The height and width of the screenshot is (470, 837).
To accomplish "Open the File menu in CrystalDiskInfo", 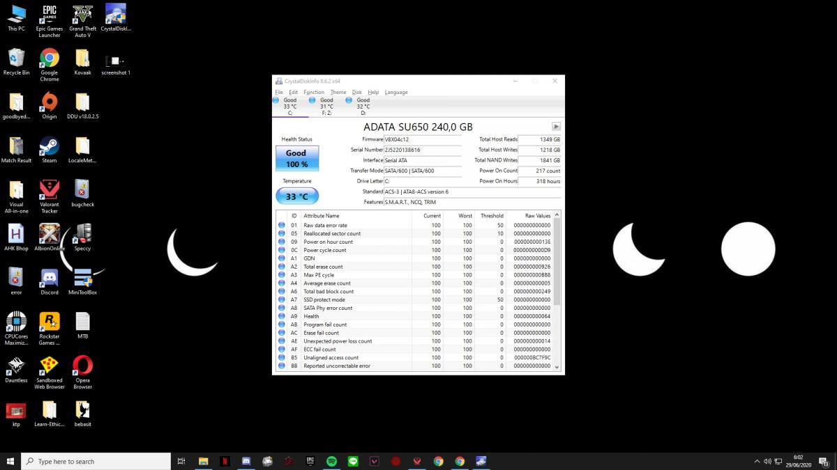I will 279,92.
